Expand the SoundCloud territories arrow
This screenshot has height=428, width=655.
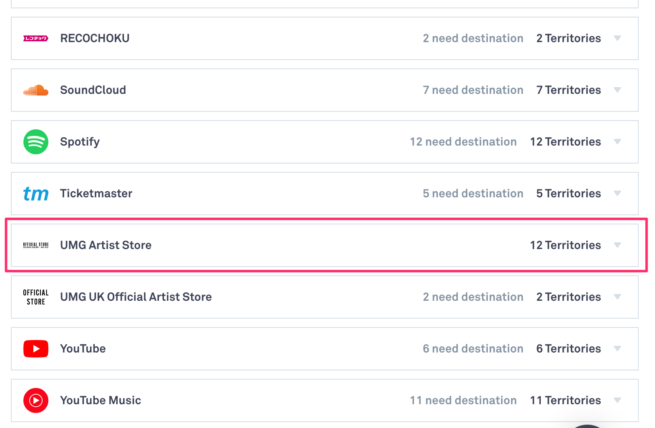point(618,90)
